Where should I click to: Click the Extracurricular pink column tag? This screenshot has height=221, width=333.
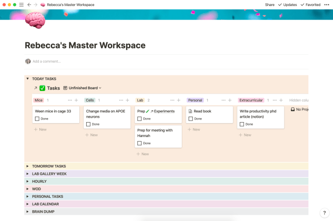[x=251, y=100]
